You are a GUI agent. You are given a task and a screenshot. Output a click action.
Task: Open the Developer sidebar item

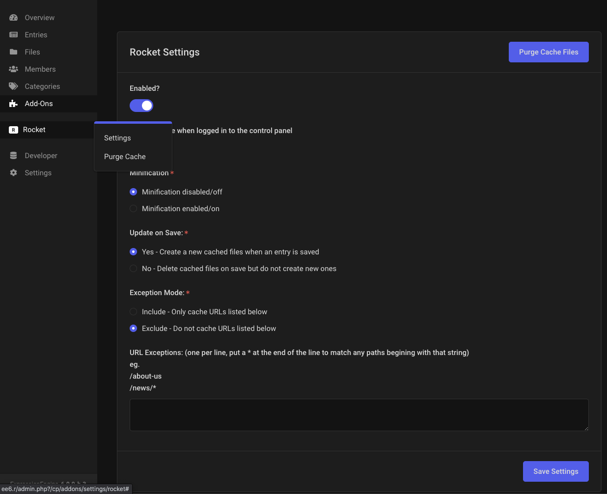[49, 156]
